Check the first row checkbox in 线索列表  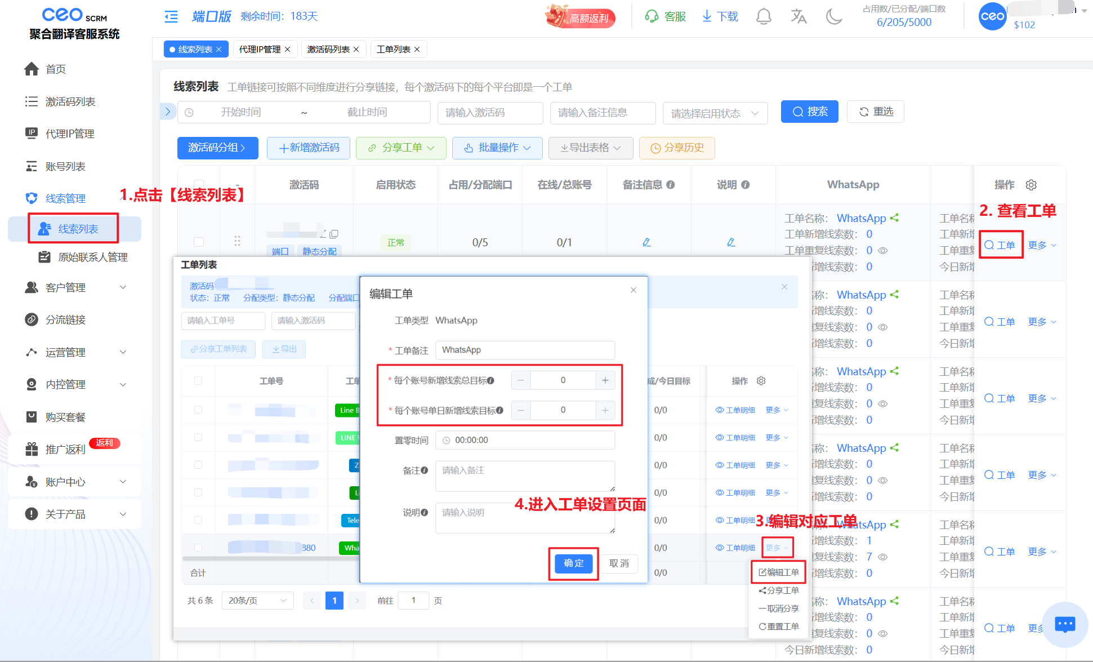pos(199,242)
